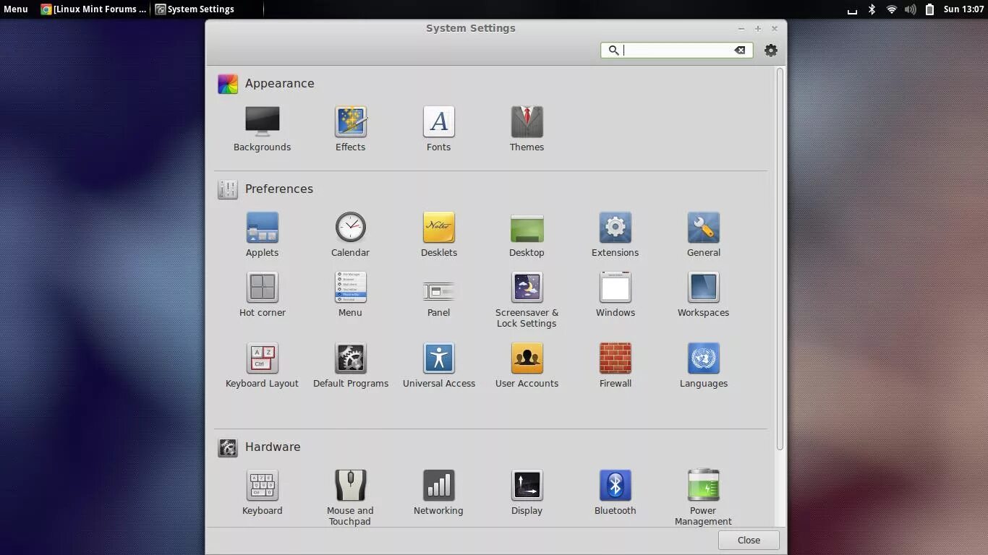Open the Menu in the top panel
The width and height of the screenshot is (988, 555).
(15, 9)
